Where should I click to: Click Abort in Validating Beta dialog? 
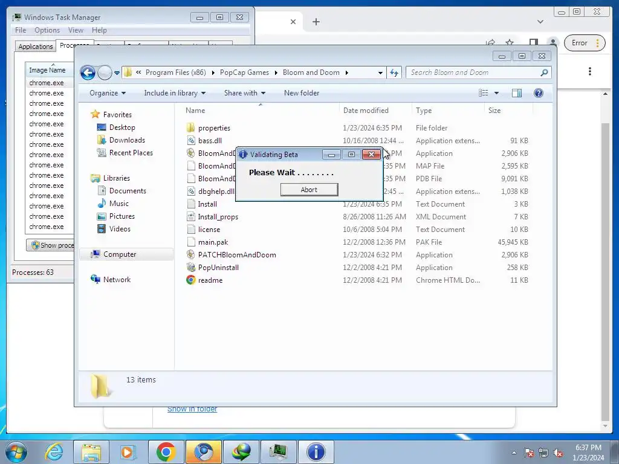[x=309, y=190]
